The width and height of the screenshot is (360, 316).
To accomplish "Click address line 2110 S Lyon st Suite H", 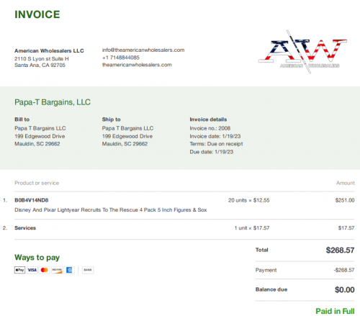I will 42,59.
